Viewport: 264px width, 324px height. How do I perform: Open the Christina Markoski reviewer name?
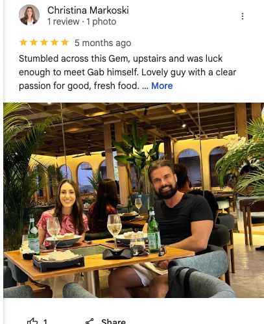click(x=88, y=10)
